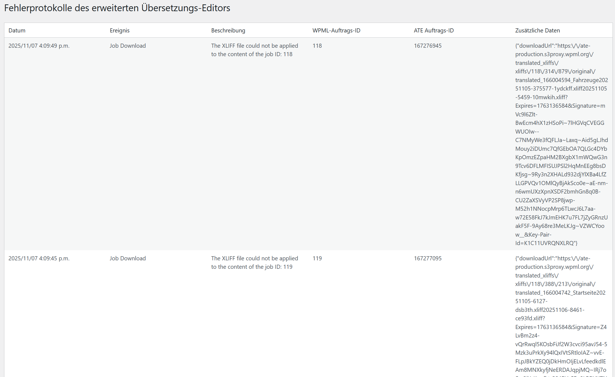
Task: Click WPML job ID 118 cell
Action: [x=317, y=46]
